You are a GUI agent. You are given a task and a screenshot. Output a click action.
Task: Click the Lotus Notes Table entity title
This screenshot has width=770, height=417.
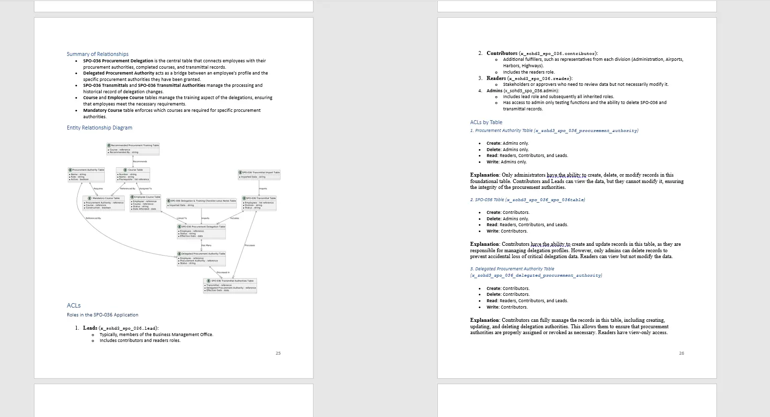[x=203, y=201]
